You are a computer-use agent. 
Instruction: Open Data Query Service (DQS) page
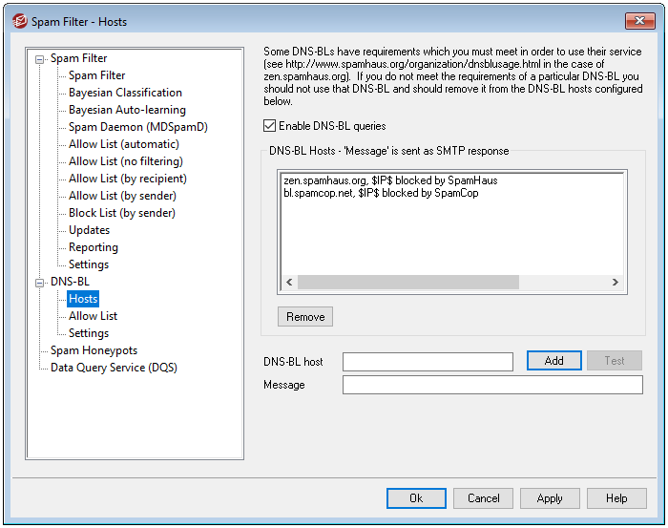(114, 368)
